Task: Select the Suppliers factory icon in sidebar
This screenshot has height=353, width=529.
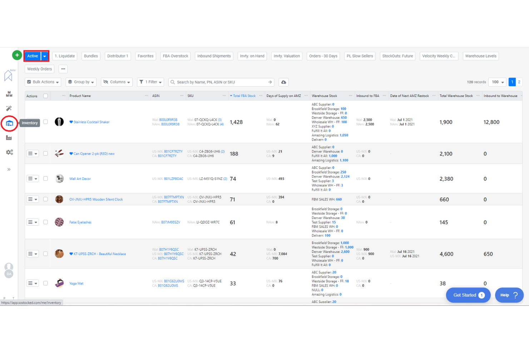Action: (x=9, y=138)
